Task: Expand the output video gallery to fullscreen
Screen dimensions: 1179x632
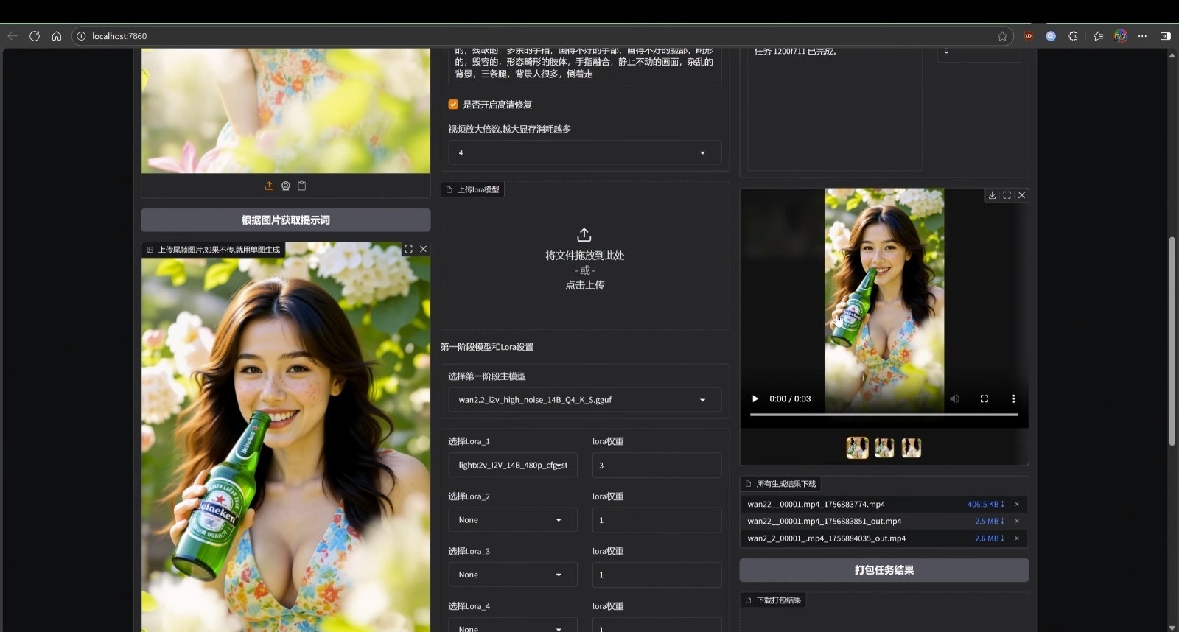Action: click(1007, 195)
